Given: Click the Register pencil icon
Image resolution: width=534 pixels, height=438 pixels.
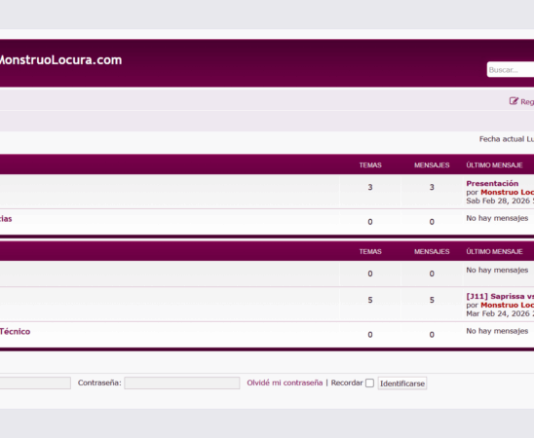Looking at the screenshot, I should coord(514,101).
